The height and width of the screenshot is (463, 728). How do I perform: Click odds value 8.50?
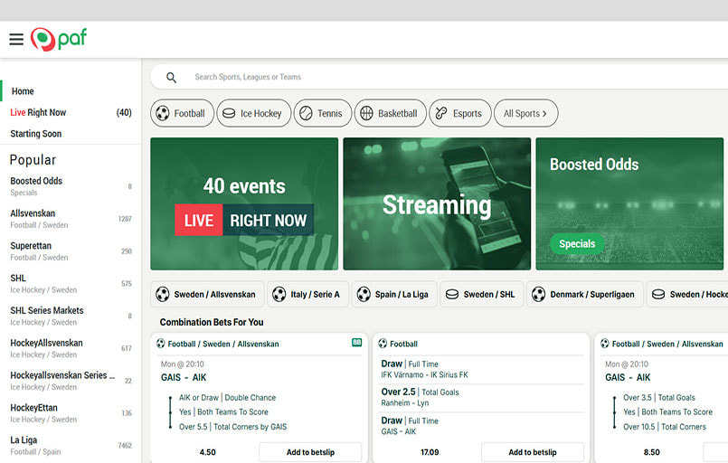(x=652, y=452)
